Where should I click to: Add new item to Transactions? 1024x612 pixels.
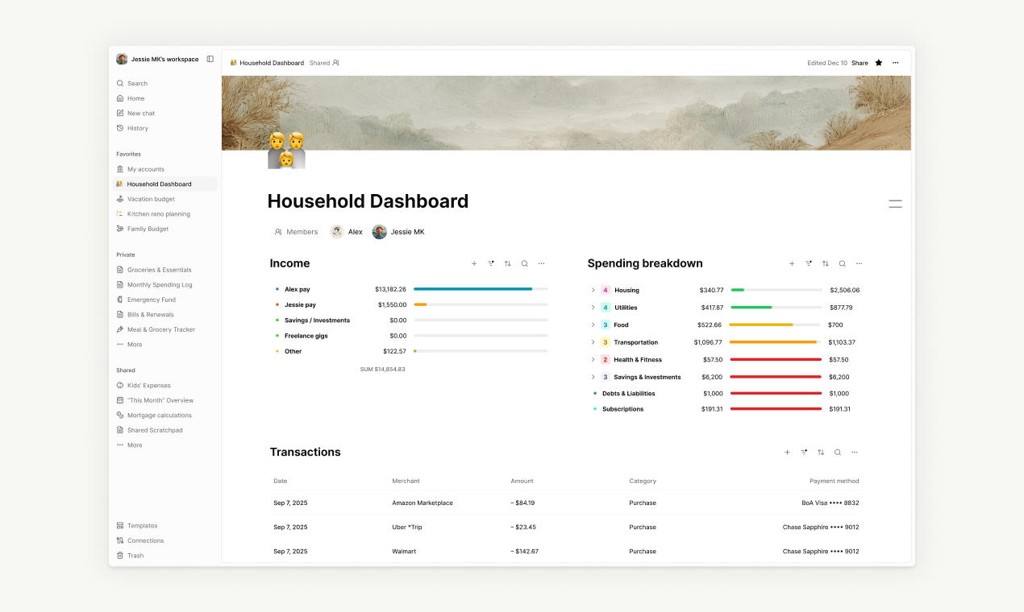(787, 453)
